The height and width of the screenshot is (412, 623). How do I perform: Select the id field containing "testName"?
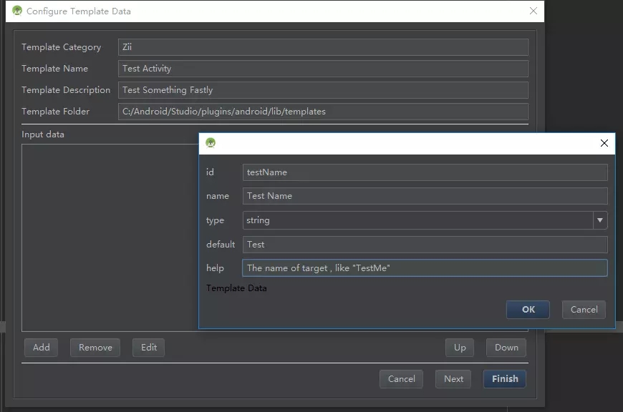425,172
